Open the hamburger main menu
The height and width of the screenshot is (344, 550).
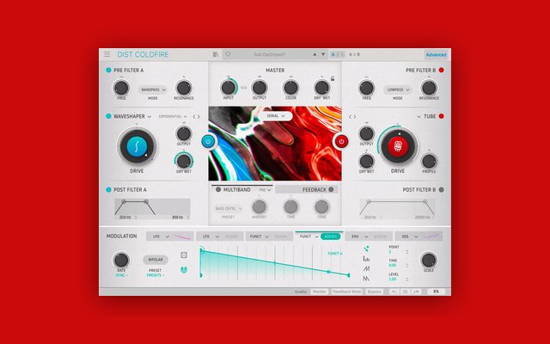pos(107,54)
